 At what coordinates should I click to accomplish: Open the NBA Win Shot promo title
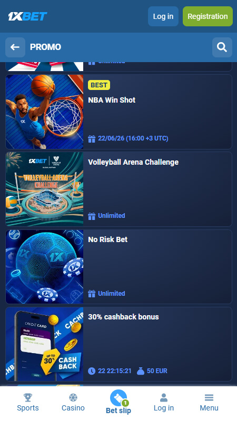tap(112, 100)
